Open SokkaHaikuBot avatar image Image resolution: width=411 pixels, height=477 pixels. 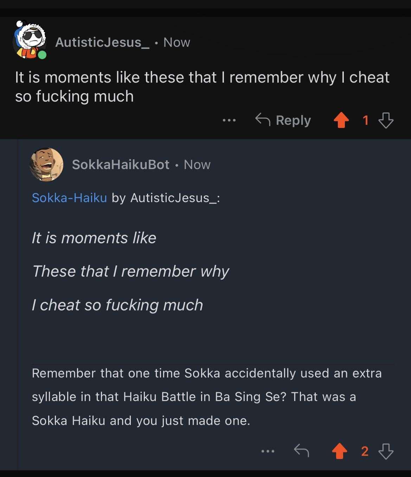(47, 165)
